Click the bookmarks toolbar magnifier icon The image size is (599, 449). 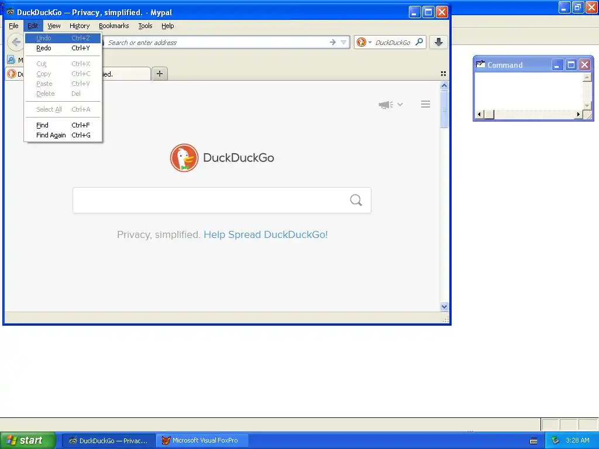[11, 60]
